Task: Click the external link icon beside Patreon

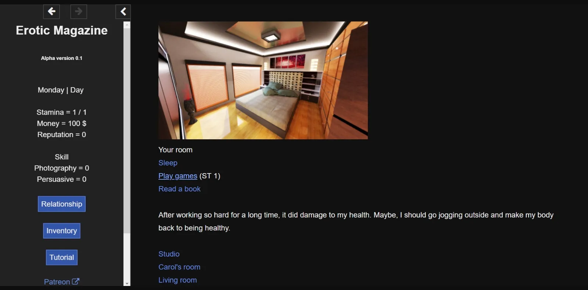Action: click(x=76, y=282)
